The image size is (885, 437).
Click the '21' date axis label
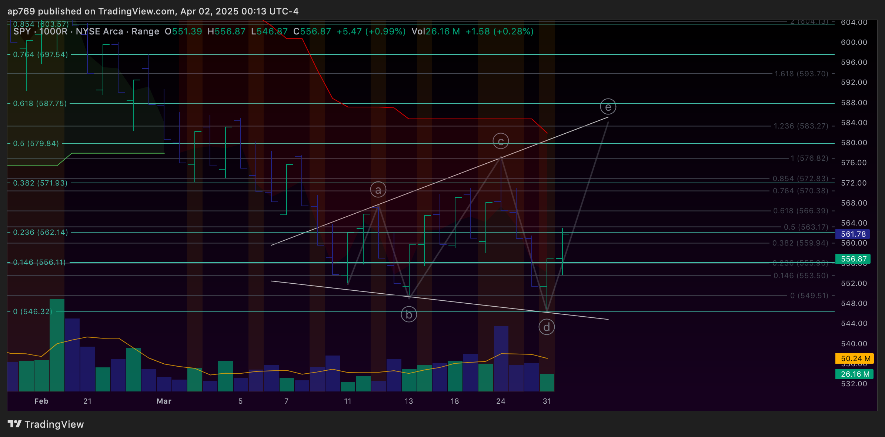click(87, 401)
